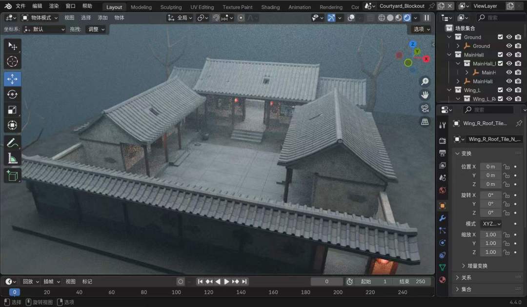Disable Ground collection in renders
The width and height of the screenshot is (527, 307).
[x=518, y=37]
